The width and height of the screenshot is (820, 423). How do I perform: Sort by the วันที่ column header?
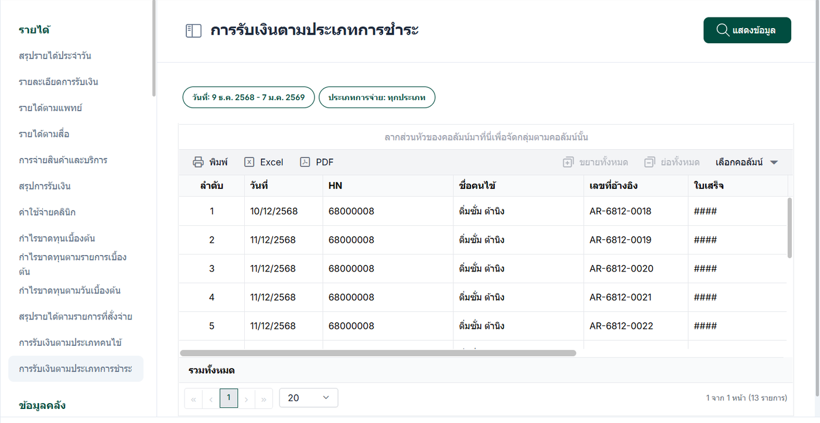tap(283, 186)
